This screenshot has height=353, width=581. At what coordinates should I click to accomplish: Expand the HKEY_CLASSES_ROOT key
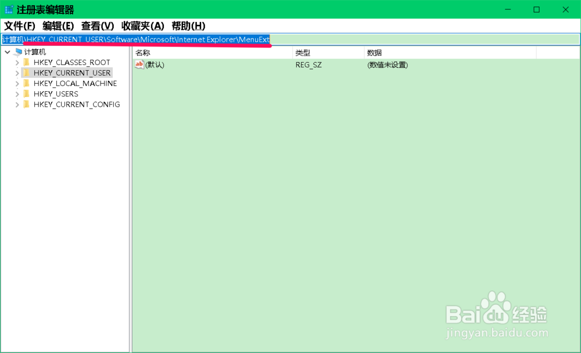click(17, 62)
